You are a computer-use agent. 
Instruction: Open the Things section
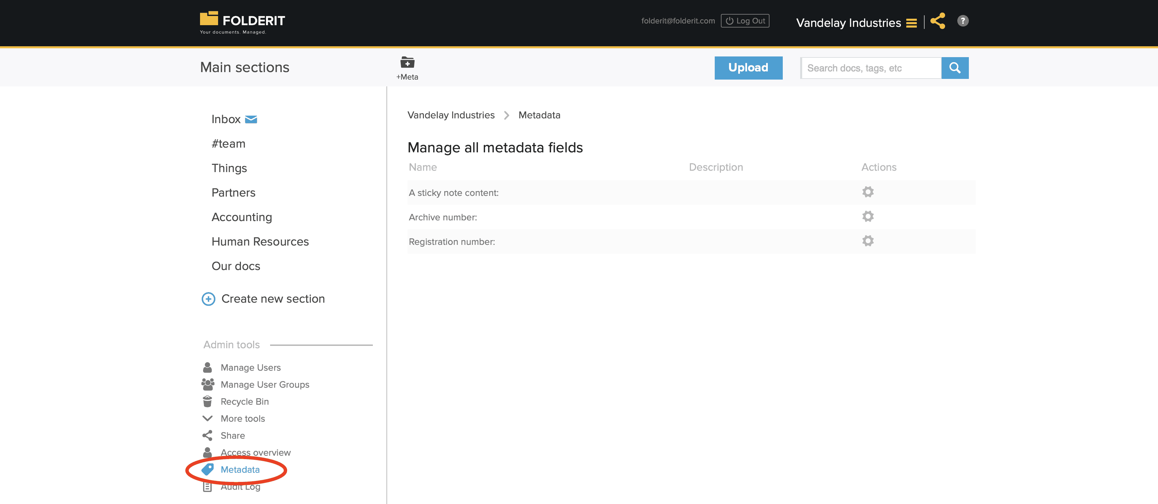(229, 168)
